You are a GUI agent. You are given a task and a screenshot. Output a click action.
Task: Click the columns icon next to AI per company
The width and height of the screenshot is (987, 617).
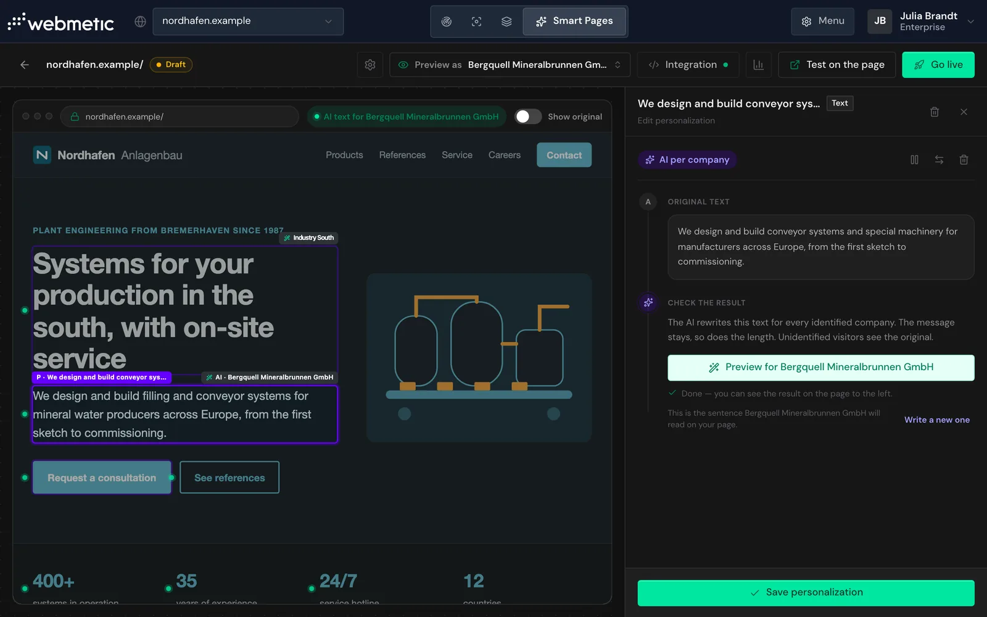click(914, 160)
